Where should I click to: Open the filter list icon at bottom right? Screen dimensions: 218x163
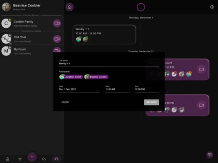pyautogui.click(x=210, y=154)
